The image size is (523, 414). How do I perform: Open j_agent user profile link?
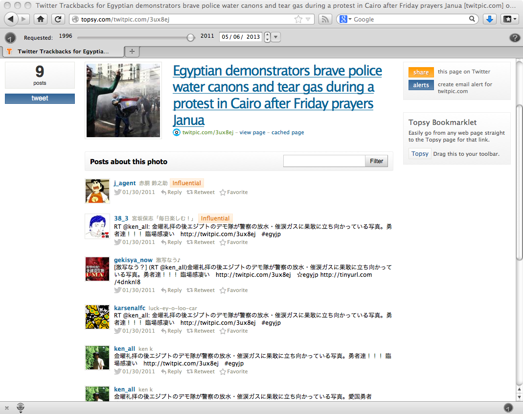[125, 183]
